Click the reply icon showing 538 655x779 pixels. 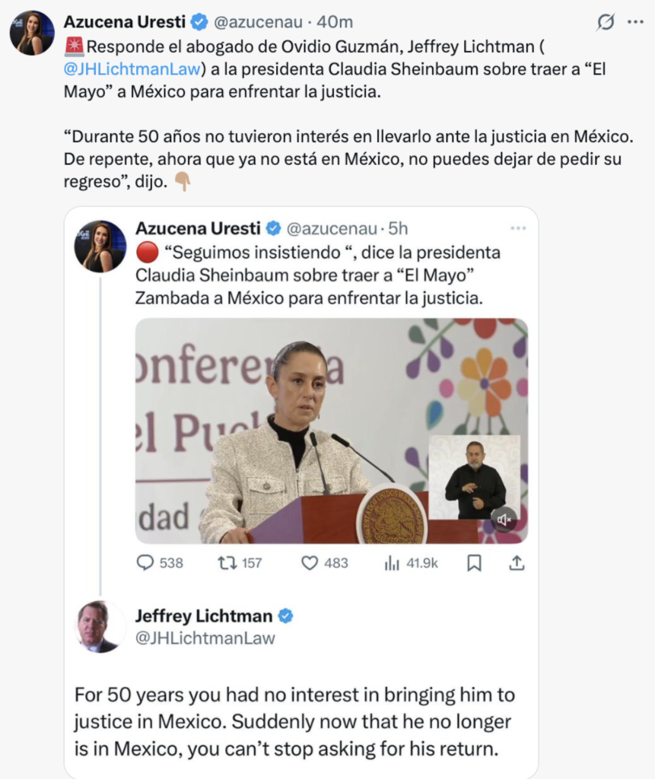(145, 563)
